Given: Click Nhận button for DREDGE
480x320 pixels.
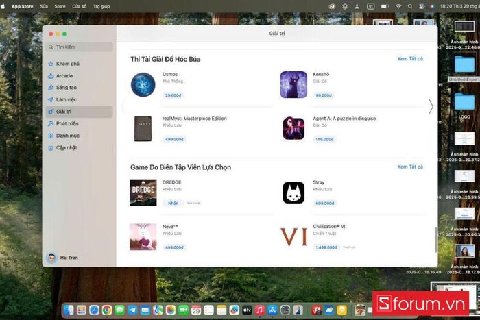Looking at the screenshot, I should pos(173,203).
